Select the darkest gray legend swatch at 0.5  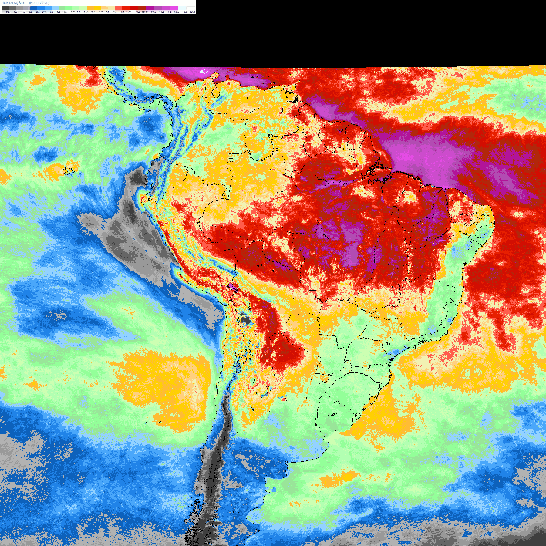pos(5,8)
